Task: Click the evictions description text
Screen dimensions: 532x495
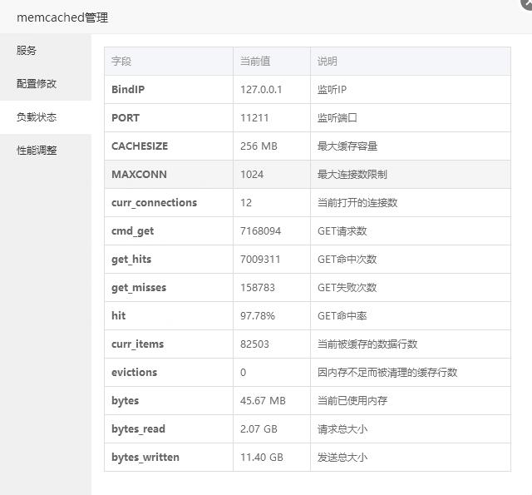Action: click(x=387, y=373)
